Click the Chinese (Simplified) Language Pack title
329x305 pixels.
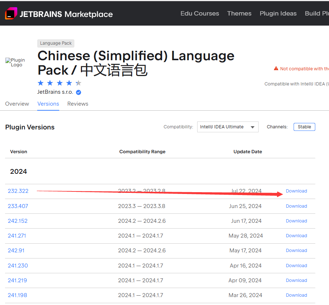(136, 63)
